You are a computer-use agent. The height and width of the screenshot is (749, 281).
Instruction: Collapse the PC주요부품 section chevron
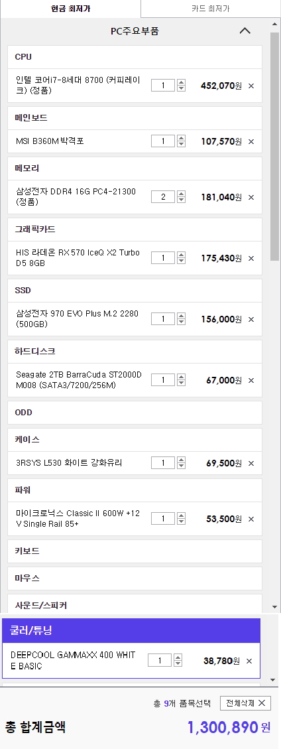pos(245,31)
